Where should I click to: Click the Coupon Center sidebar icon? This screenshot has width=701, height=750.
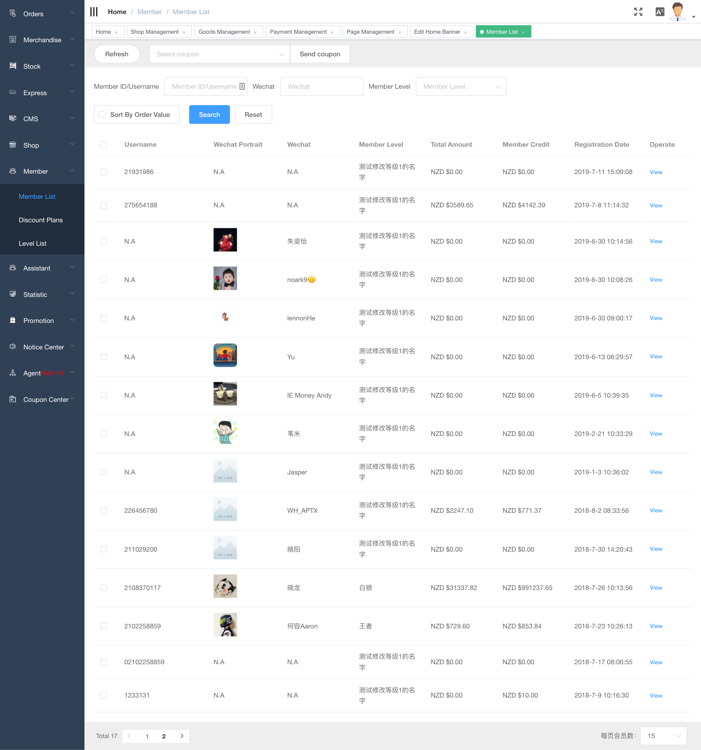13,399
